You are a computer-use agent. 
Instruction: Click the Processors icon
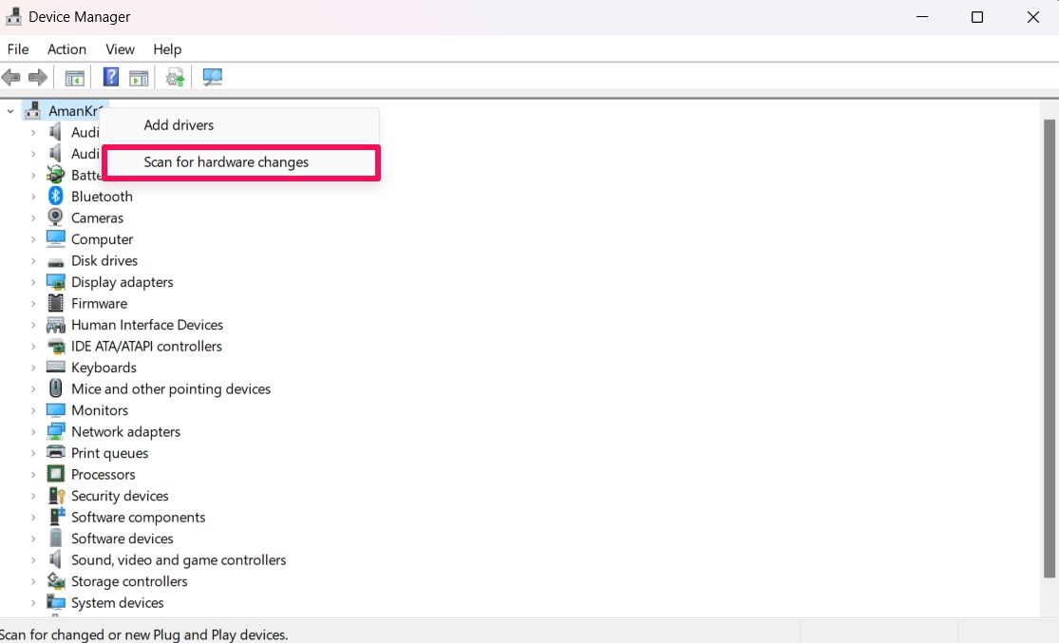point(55,474)
